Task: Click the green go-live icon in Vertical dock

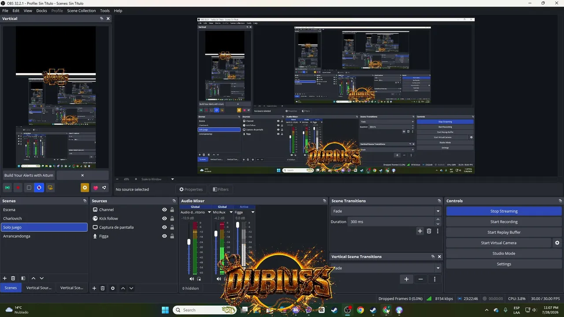Action: (7, 188)
